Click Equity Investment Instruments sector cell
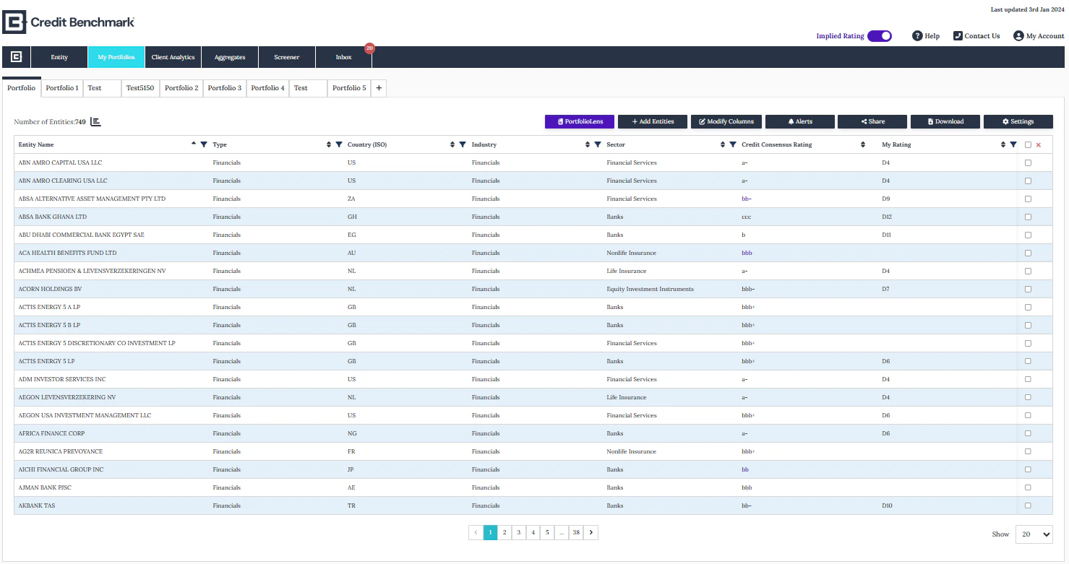 click(x=650, y=289)
